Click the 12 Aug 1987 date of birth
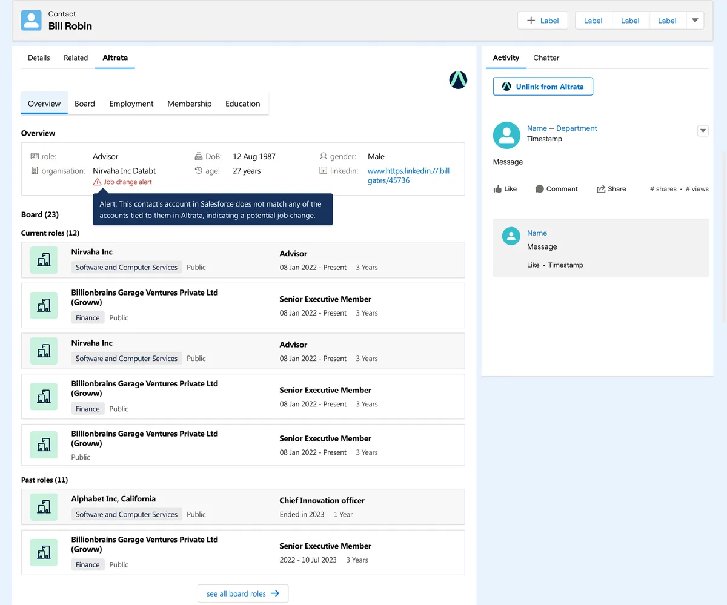The width and height of the screenshot is (727, 605). [254, 156]
